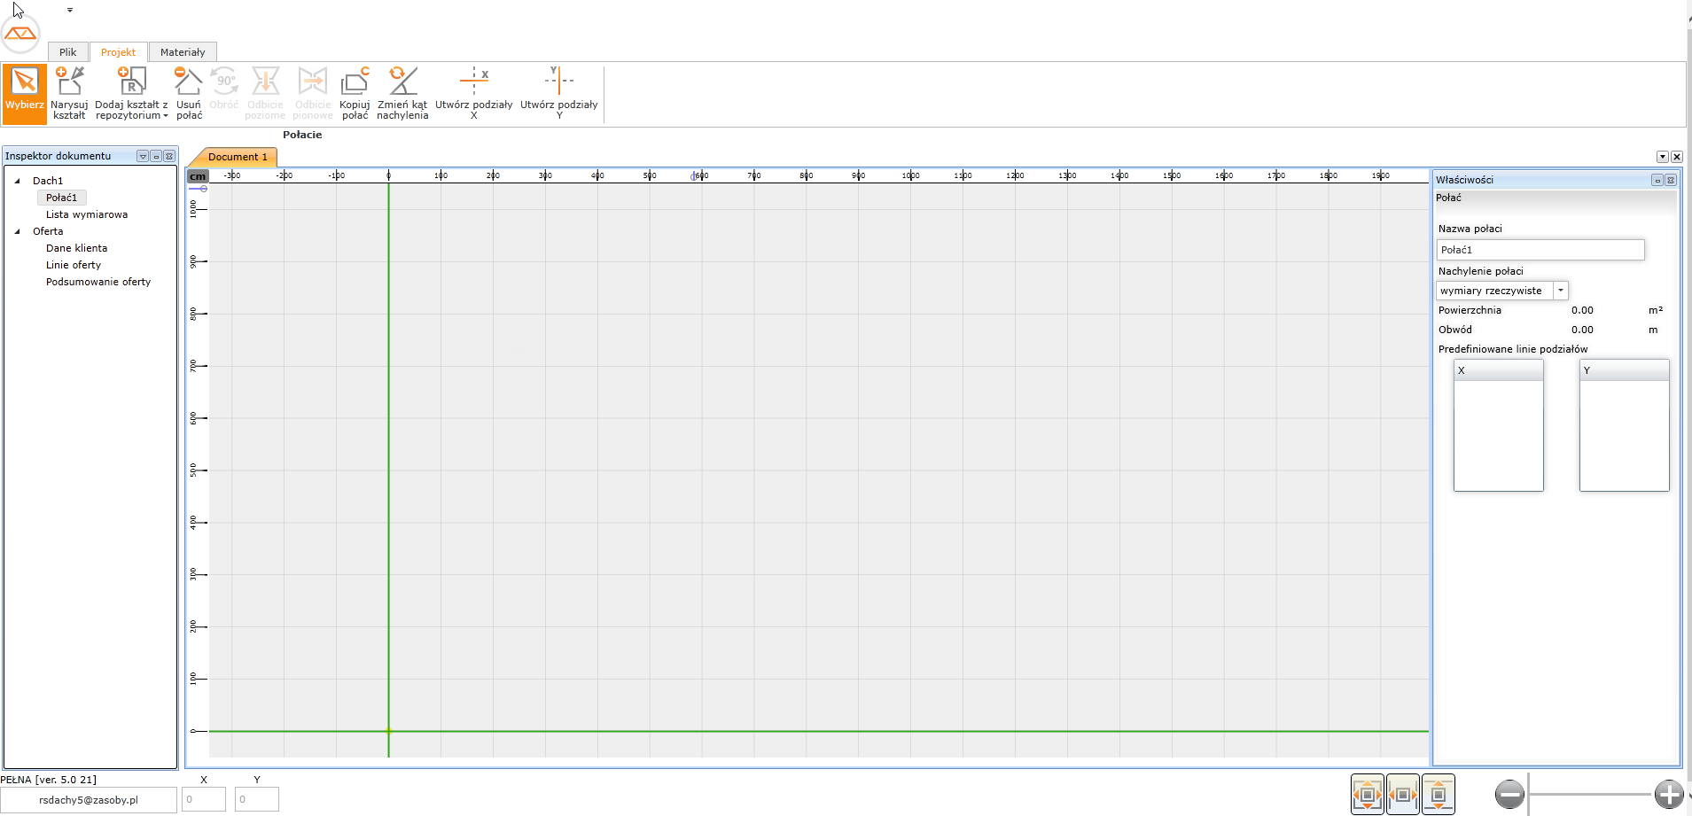Click Utwórz podziały X tool
The height and width of the screenshot is (816, 1692).
(473, 91)
